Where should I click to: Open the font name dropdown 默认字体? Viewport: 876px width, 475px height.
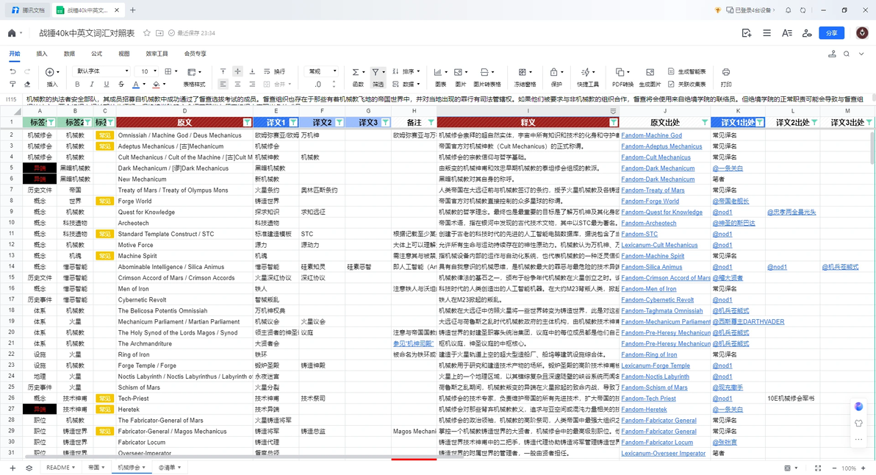101,71
